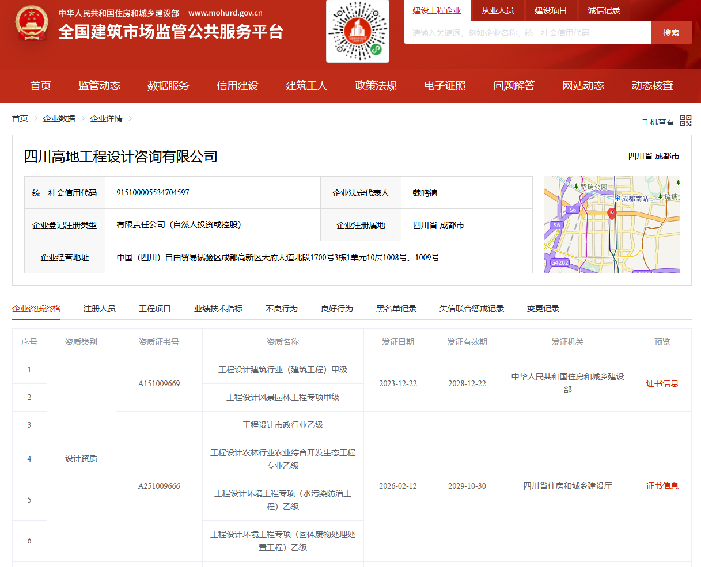Click legal representative name 魏鸣镝
701x567 pixels.
click(425, 193)
